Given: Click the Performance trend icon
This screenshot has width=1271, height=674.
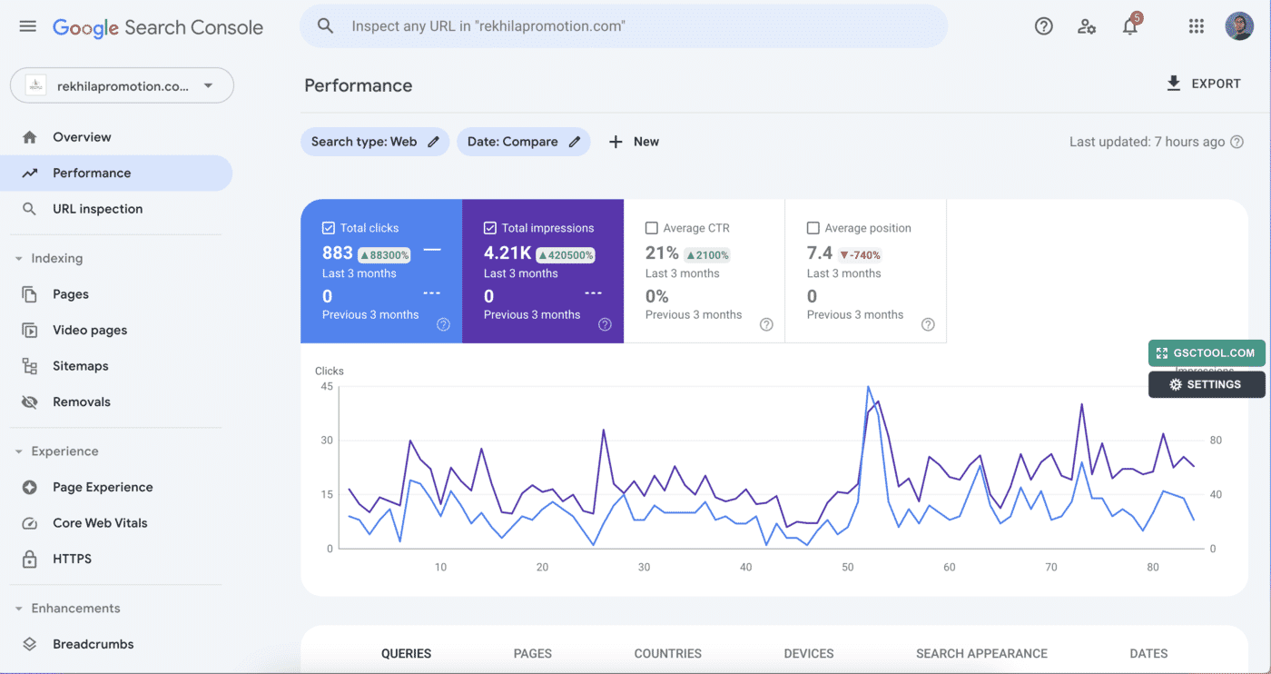Looking at the screenshot, I should click(x=30, y=173).
